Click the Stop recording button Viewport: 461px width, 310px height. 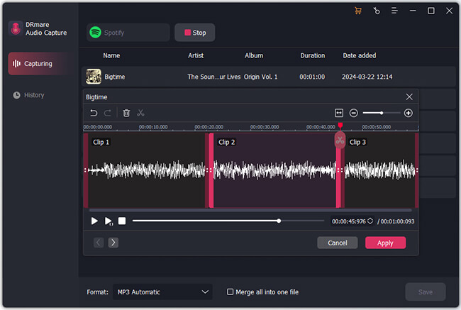coord(195,33)
